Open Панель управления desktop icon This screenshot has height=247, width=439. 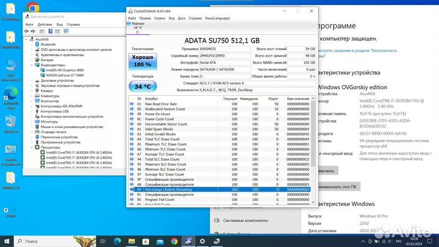click(x=10, y=155)
